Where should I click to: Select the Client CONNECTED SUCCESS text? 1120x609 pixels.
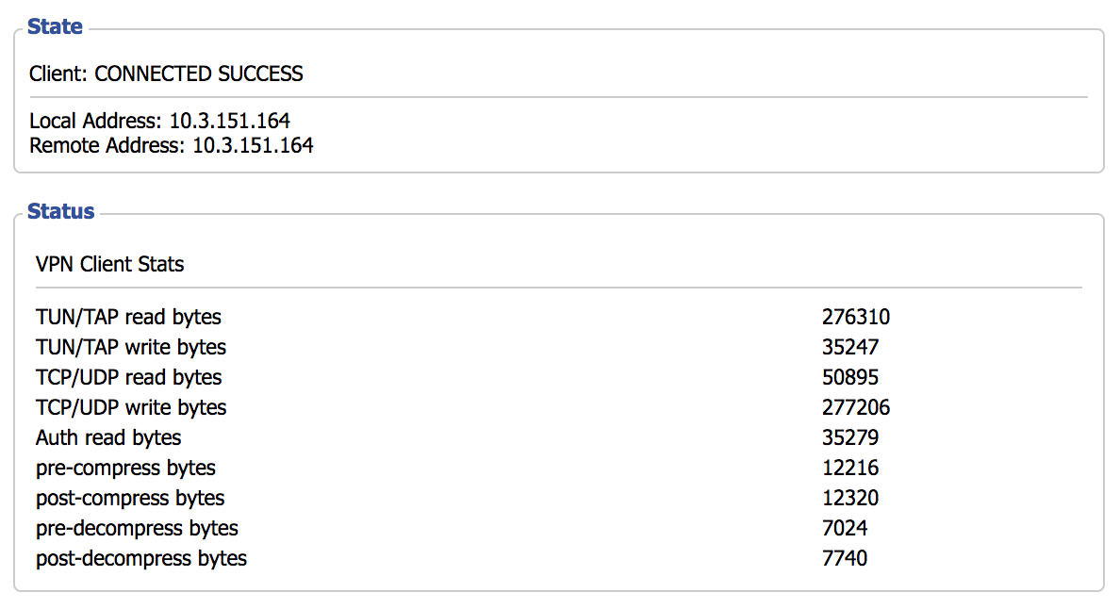click(x=166, y=74)
